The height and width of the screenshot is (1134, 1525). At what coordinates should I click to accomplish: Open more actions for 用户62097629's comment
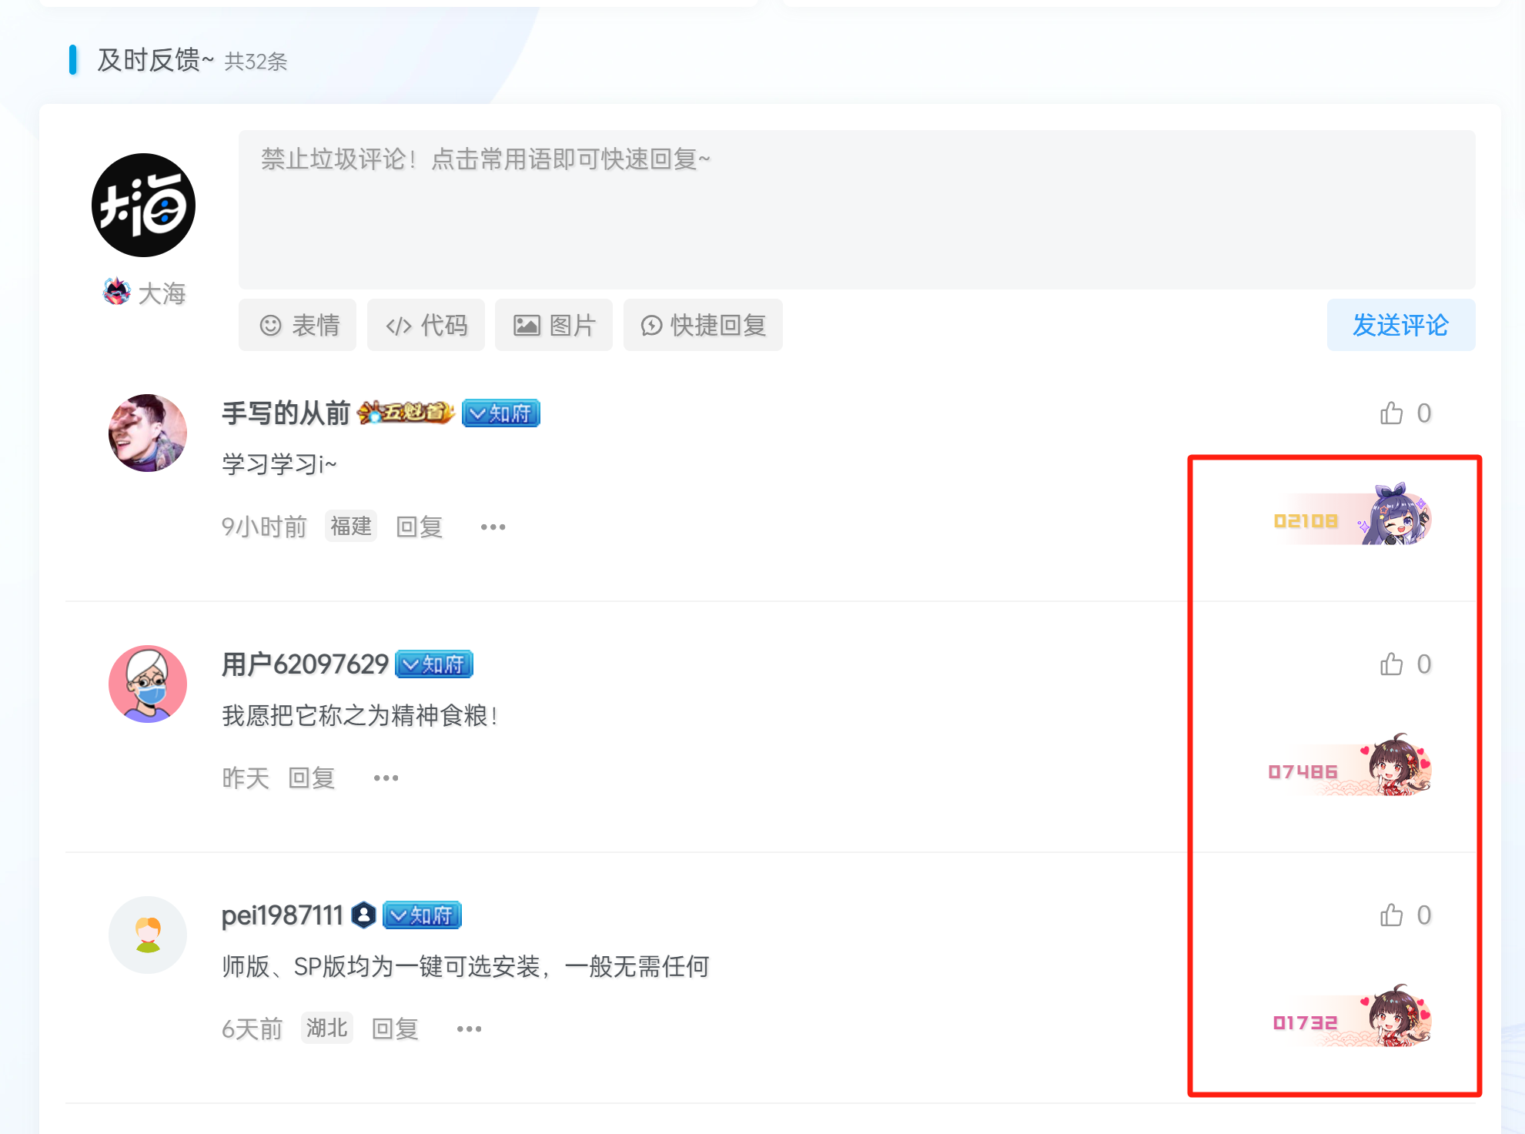click(x=385, y=777)
